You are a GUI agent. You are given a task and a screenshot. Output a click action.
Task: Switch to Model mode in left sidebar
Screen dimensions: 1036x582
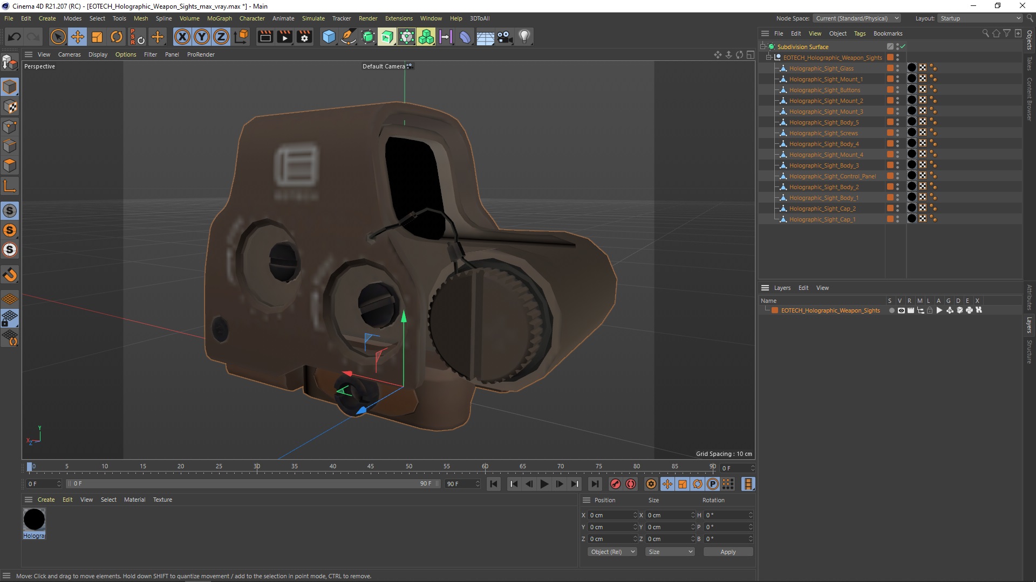(10, 87)
